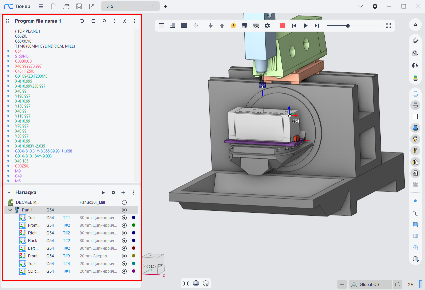Collapse the Part 1 tree node
This screenshot has height=290, width=425.
coord(10,210)
